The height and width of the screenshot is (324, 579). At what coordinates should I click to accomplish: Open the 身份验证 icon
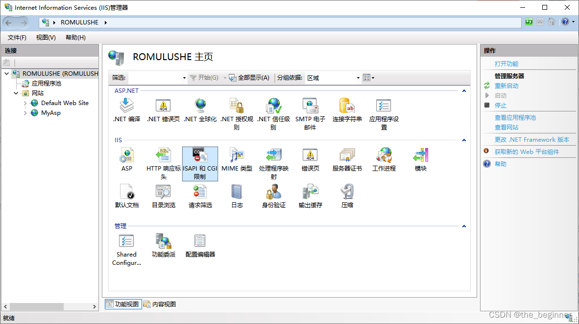point(274,192)
